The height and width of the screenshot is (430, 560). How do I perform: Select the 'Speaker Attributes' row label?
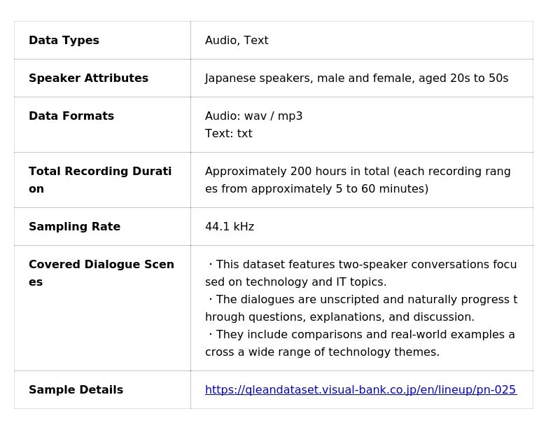(x=88, y=78)
